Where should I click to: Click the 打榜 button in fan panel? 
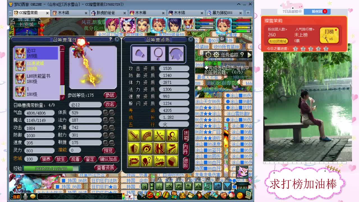click(329, 35)
